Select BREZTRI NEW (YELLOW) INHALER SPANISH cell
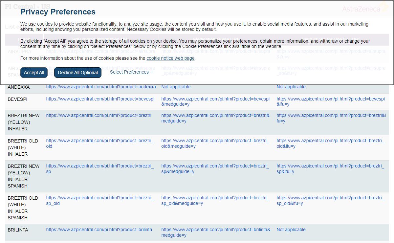This screenshot has width=394, height=243. (24, 176)
